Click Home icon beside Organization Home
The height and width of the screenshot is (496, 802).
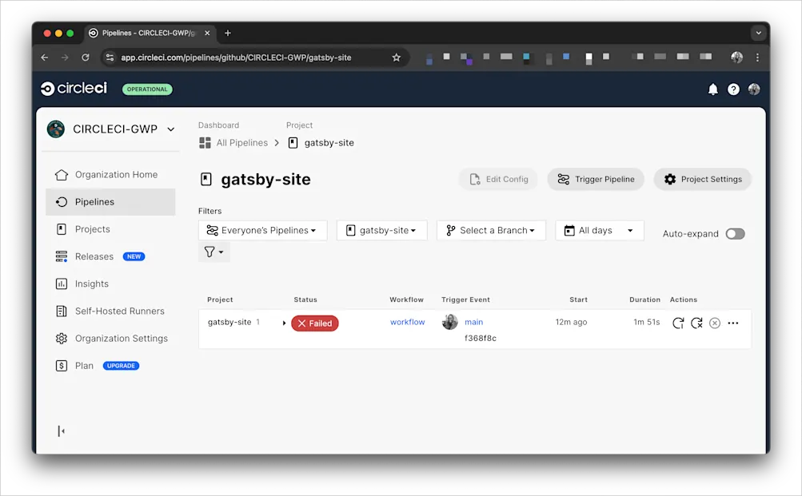pyautogui.click(x=62, y=175)
